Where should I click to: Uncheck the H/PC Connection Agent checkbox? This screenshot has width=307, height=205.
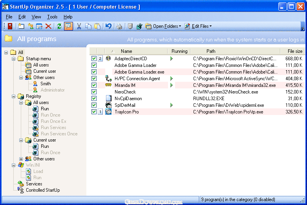point(94,78)
